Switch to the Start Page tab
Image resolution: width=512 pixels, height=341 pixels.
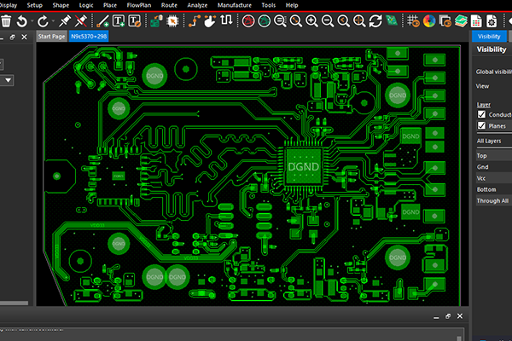(x=52, y=37)
